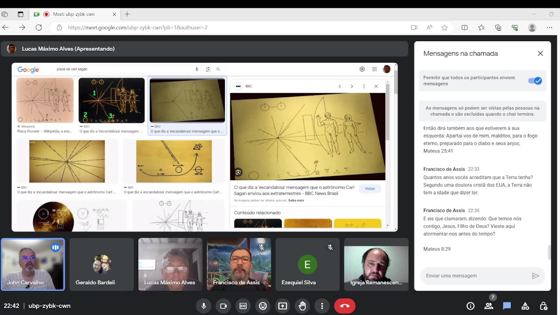This screenshot has width=560, height=315.
Task: Click the Google logo in shared screen
Action: coord(28,70)
